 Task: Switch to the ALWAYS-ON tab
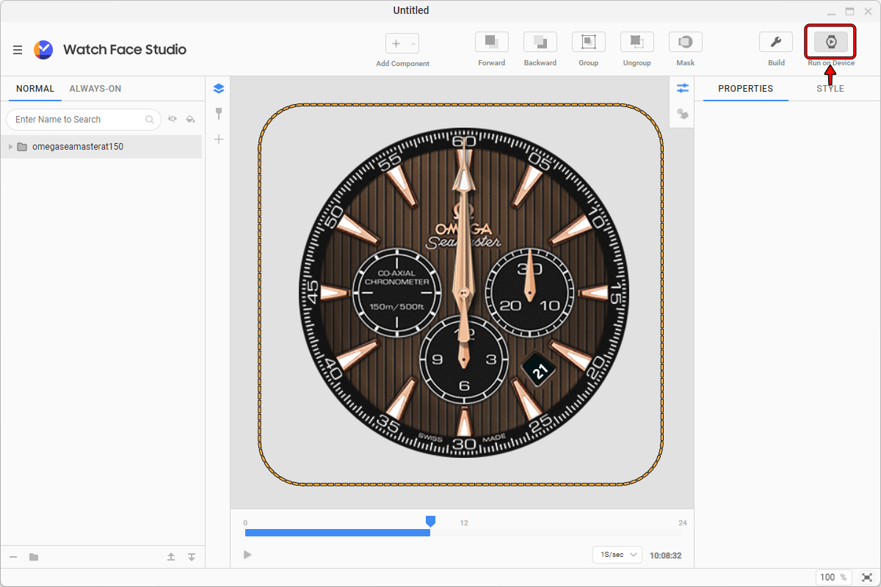tap(95, 89)
